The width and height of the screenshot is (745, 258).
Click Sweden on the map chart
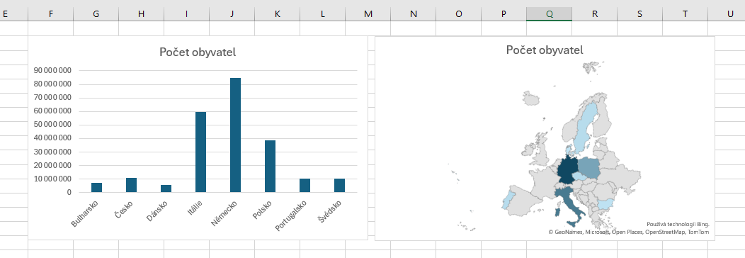(x=584, y=126)
